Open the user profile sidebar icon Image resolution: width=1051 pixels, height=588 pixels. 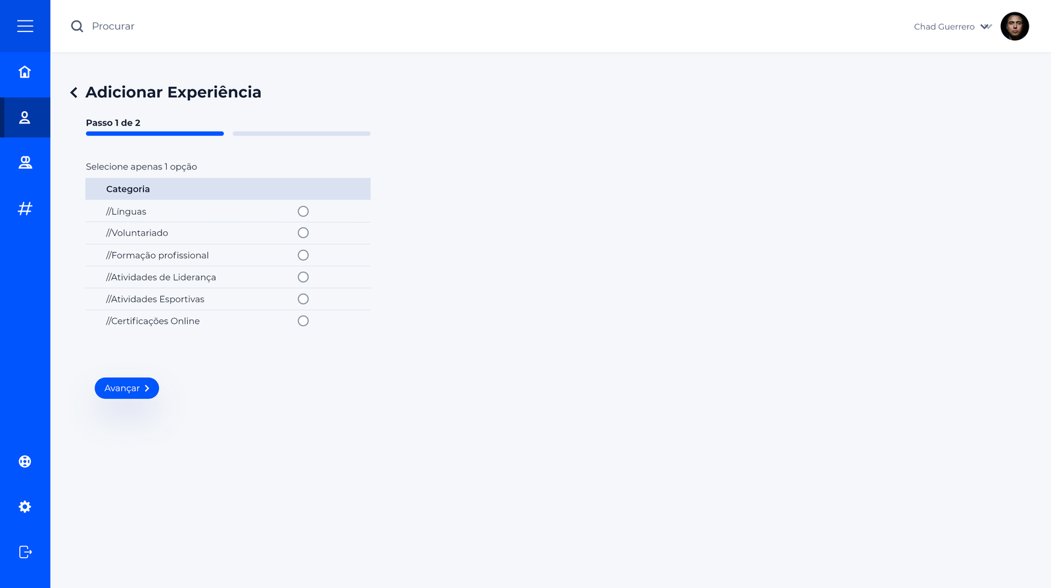25,118
